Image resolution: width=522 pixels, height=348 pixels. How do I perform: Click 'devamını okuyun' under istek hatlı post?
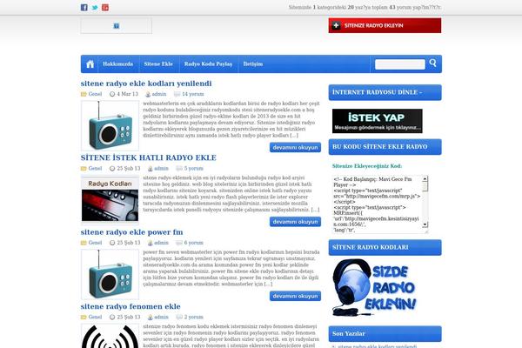pyautogui.click(x=295, y=222)
